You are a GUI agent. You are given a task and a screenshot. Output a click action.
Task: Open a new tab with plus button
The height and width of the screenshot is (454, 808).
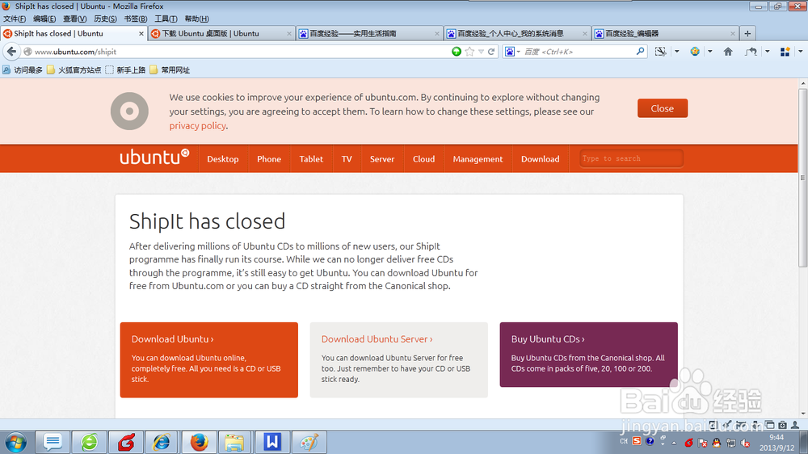pos(747,33)
